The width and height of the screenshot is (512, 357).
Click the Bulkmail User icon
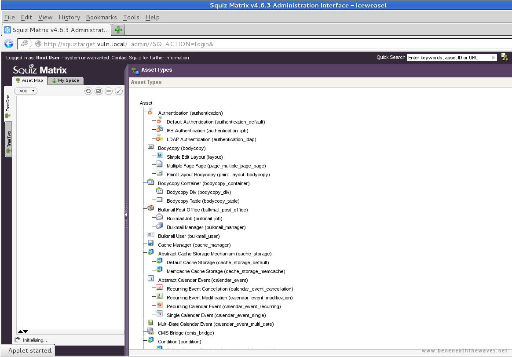(x=151, y=235)
